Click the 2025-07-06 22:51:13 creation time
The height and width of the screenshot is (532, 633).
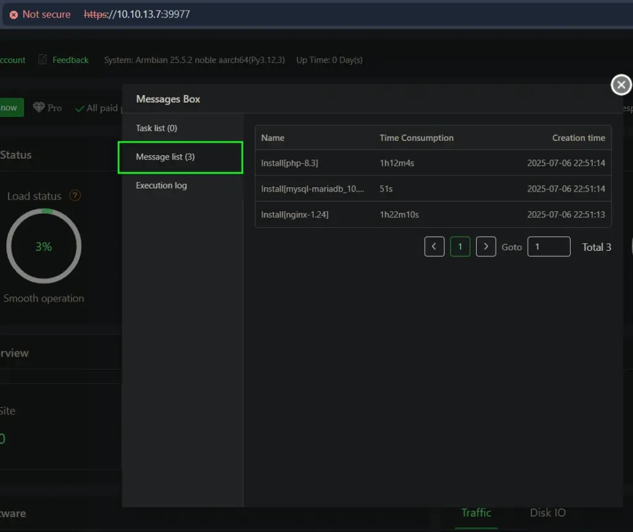click(x=566, y=214)
